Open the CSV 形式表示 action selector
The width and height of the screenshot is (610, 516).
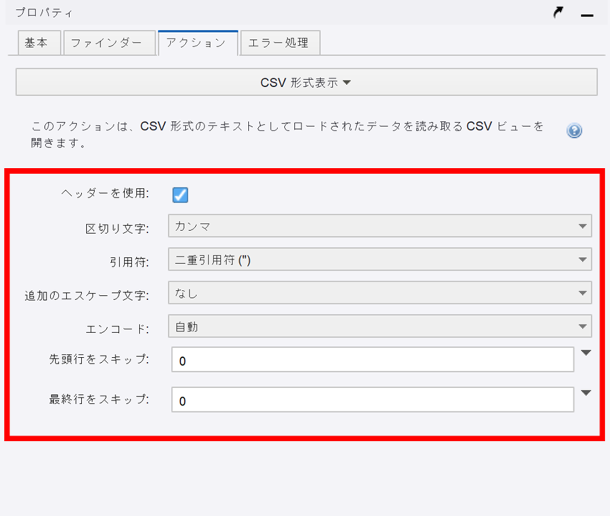point(306,83)
